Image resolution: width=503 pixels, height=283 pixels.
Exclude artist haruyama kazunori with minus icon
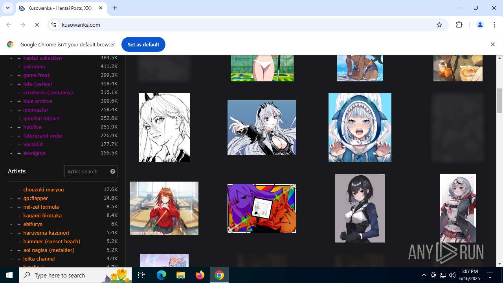11,233
